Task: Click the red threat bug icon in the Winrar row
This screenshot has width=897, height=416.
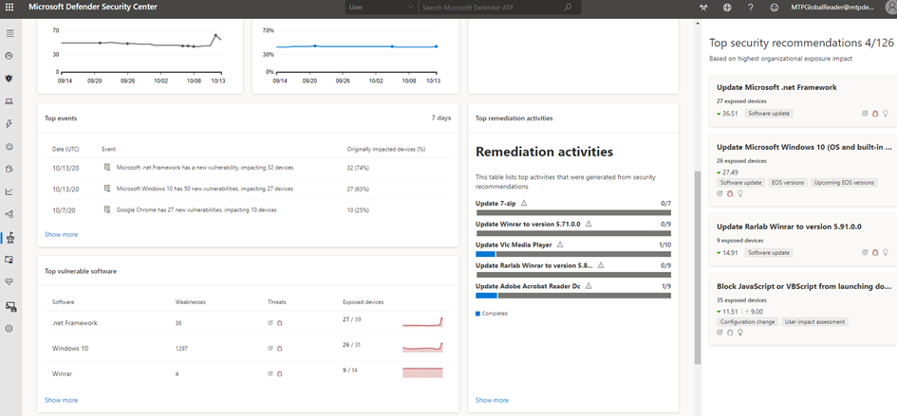Action: tap(280, 373)
